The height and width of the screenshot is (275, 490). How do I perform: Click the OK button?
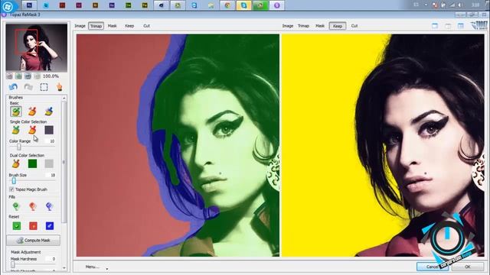(468, 267)
